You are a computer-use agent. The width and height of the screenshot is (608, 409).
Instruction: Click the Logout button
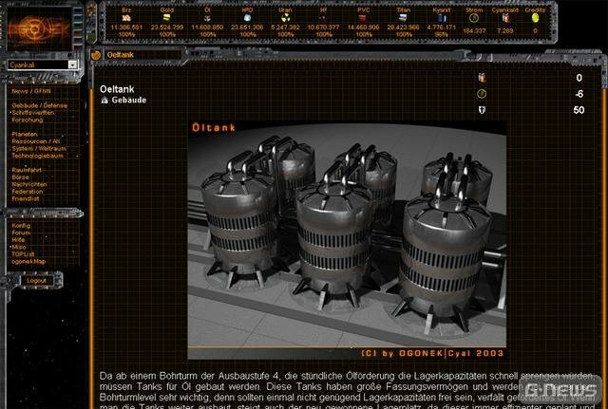pyautogui.click(x=36, y=280)
